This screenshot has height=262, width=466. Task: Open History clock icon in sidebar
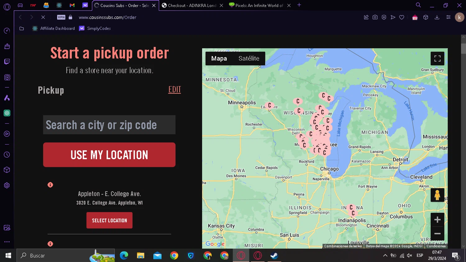tap(7, 155)
